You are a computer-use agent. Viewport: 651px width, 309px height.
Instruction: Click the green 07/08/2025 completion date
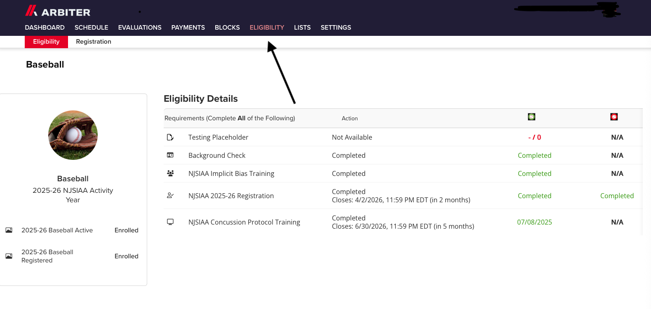pos(534,222)
